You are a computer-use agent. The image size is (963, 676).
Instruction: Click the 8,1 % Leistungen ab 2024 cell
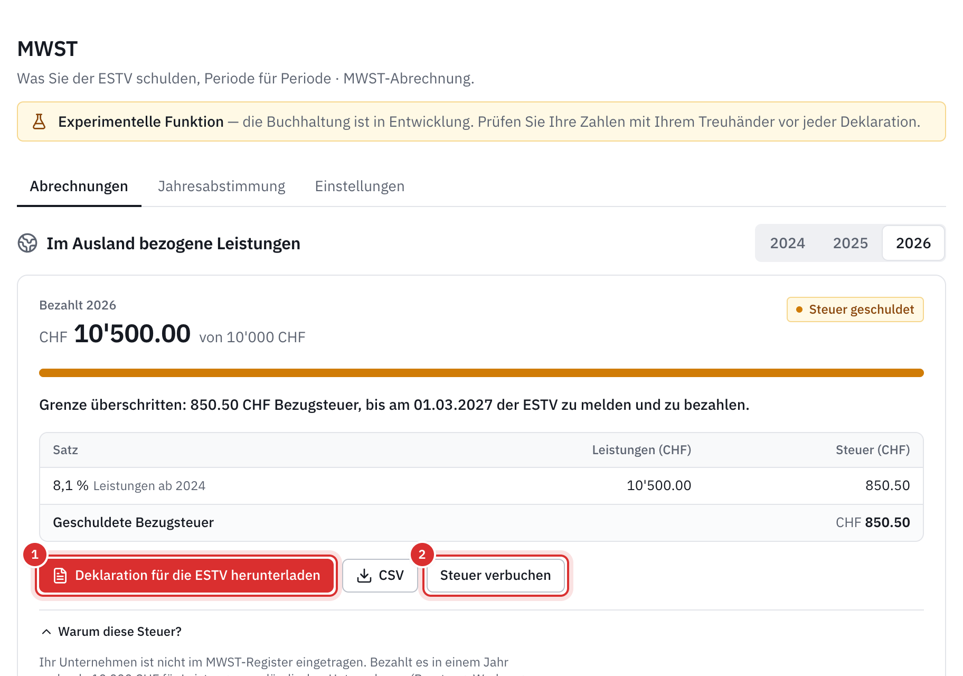(x=129, y=486)
